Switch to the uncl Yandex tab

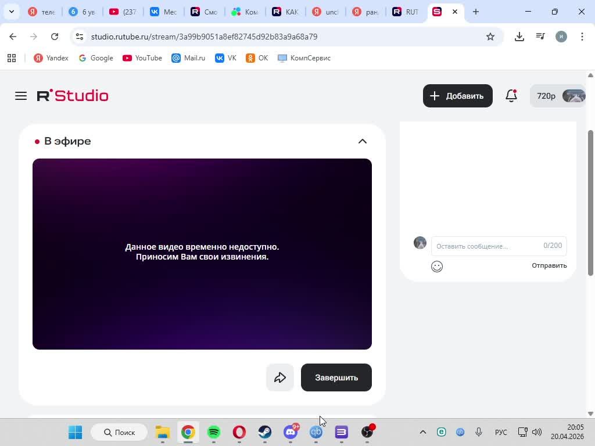(x=326, y=12)
